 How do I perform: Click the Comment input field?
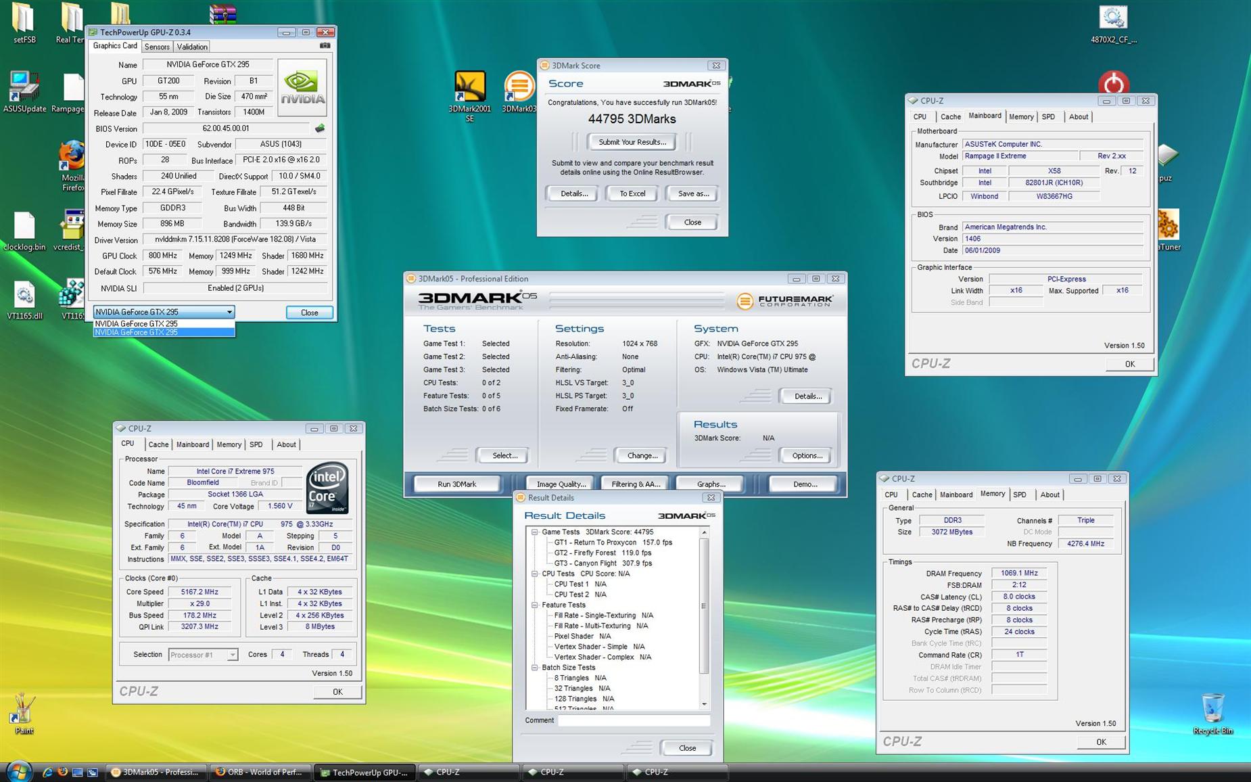(634, 720)
